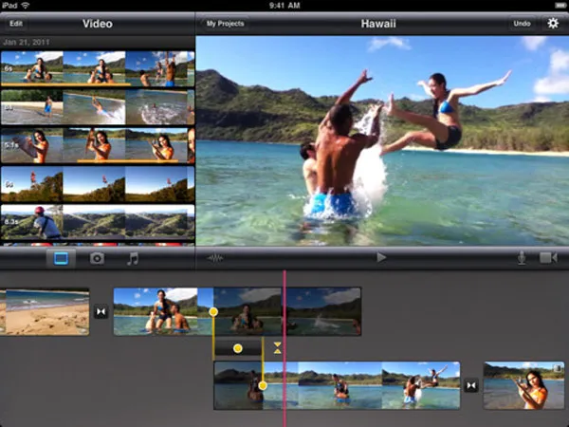Go back to My Projects
This screenshot has height=427, width=569.
[x=225, y=23]
